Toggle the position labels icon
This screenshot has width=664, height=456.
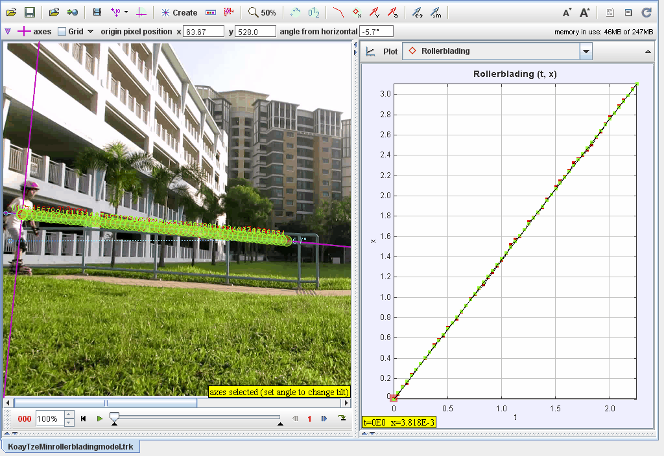click(314, 12)
